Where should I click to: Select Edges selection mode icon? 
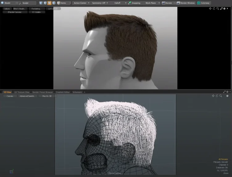[45, 3]
